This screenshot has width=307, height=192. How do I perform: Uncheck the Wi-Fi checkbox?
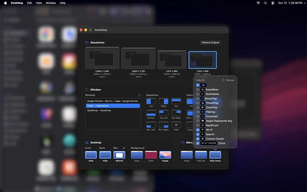pos(198,130)
